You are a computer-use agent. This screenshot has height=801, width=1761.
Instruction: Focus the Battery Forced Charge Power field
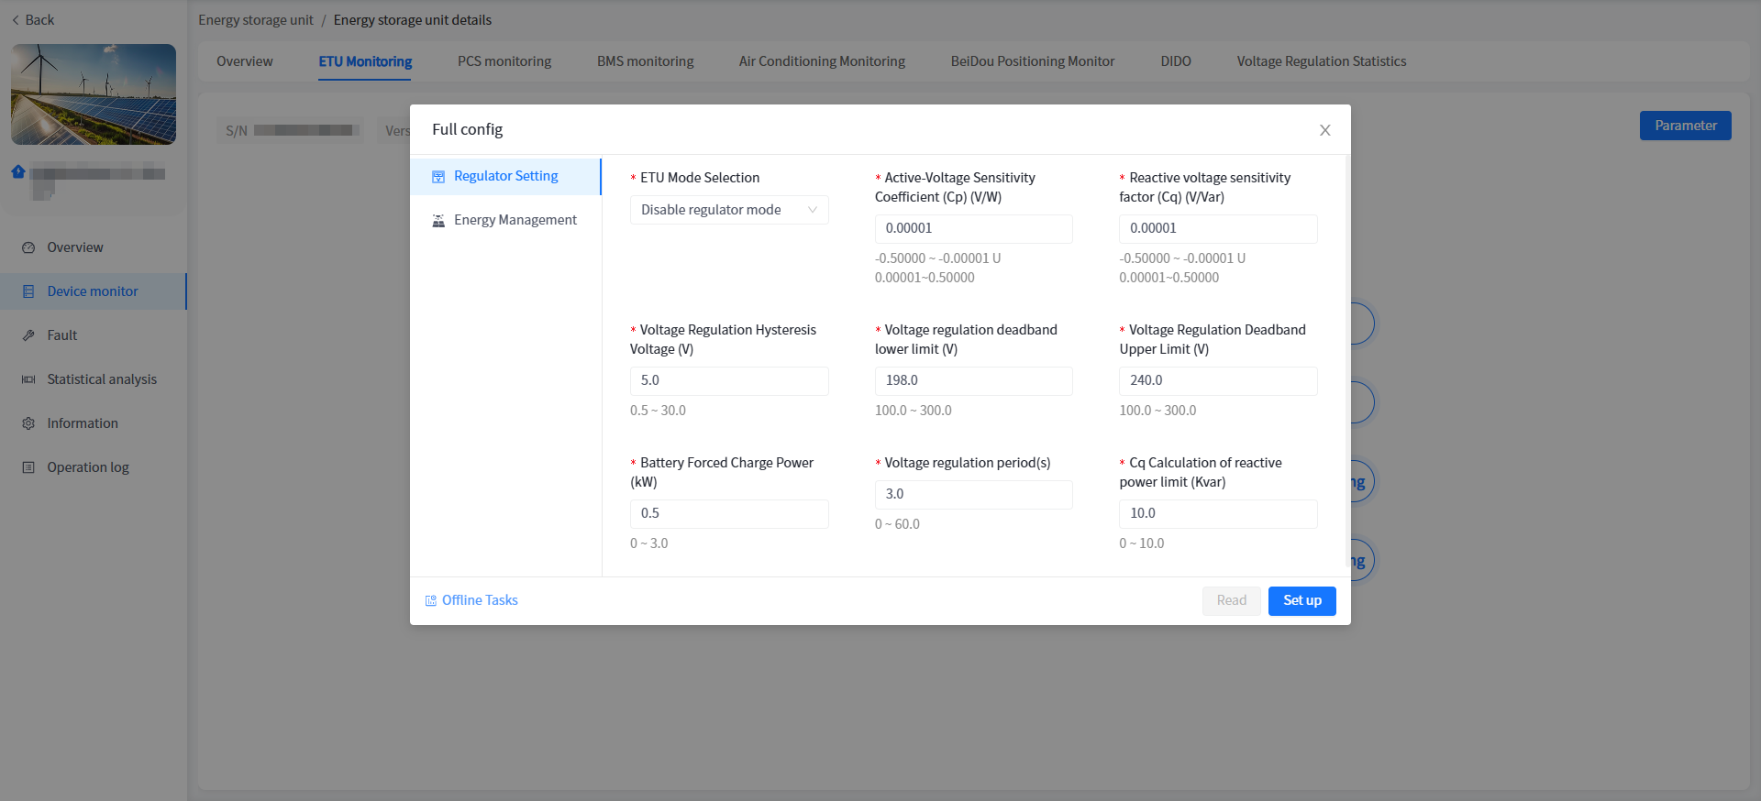(x=728, y=514)
